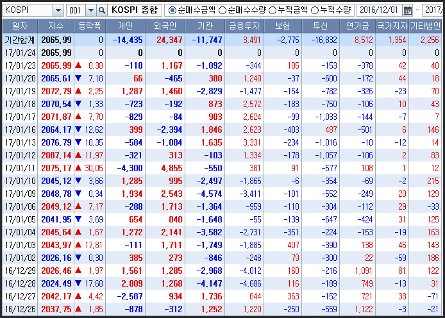Click the KOSPI 종합 index name label
Viewport: 445px width, 318px height.
click(x=135, y=10)
